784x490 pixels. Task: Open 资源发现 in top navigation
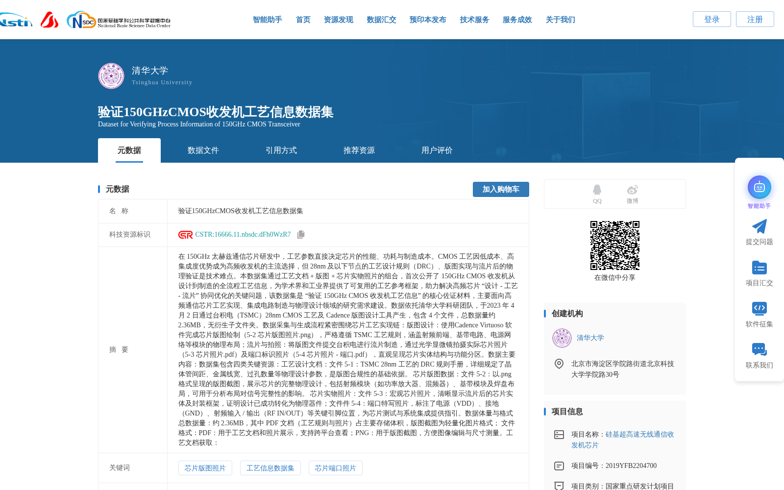click(x=339, y=20)
